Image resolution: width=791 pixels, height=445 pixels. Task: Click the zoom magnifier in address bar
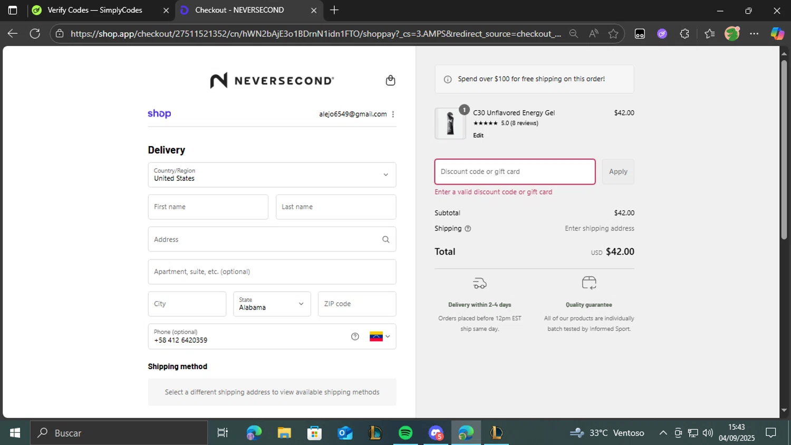(574, 33)
